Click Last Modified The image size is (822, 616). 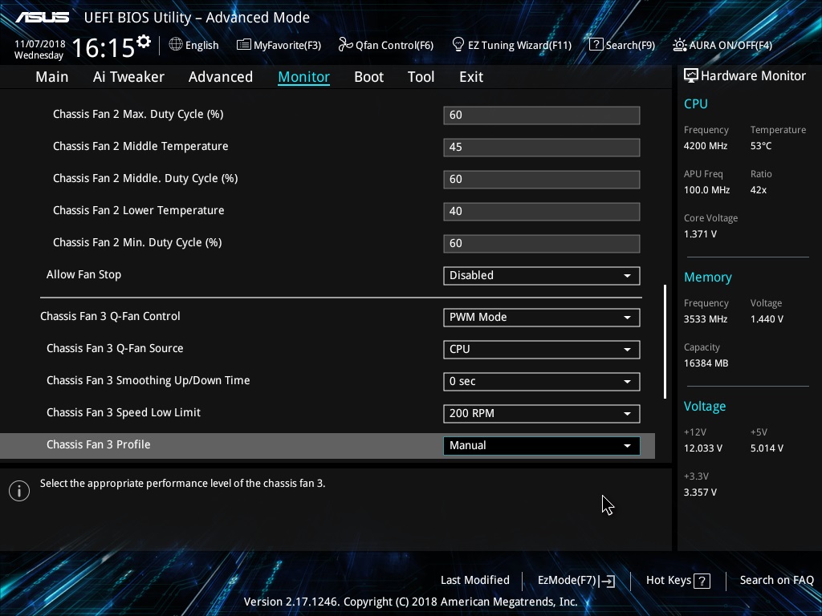pos(475,581)
